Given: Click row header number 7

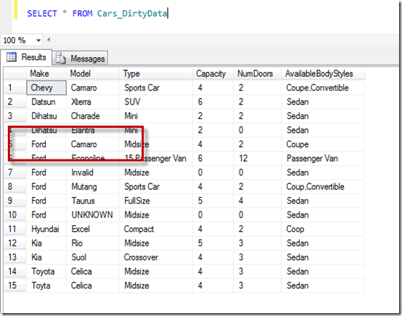Looking at the screenshot, I should coord(15,172).
